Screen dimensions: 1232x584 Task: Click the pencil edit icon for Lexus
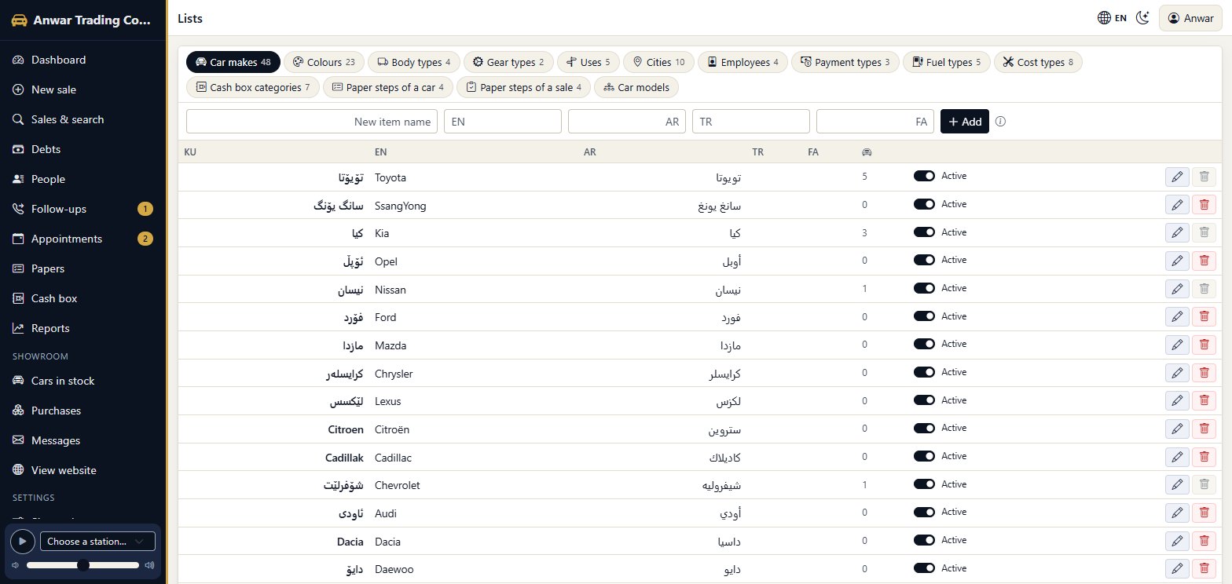1176,401
